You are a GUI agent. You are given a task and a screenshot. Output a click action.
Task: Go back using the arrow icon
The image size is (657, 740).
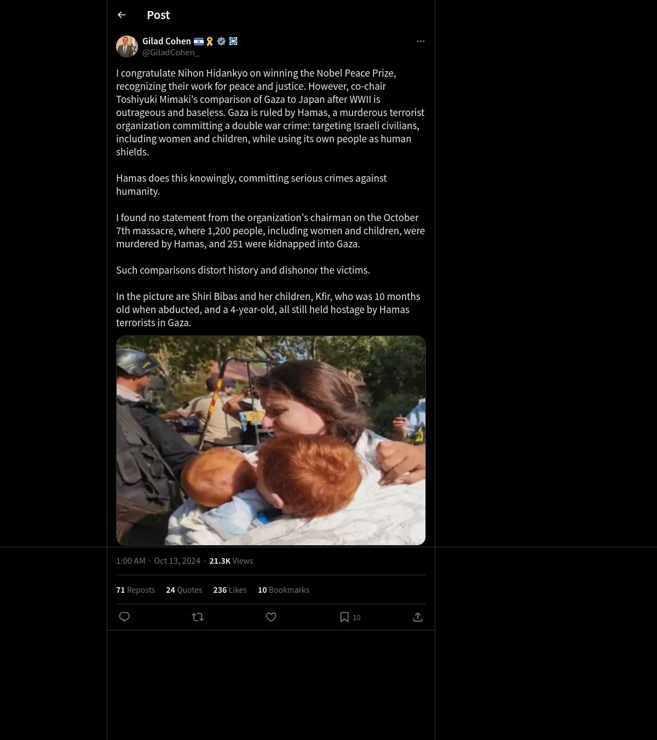pos(122,15)
